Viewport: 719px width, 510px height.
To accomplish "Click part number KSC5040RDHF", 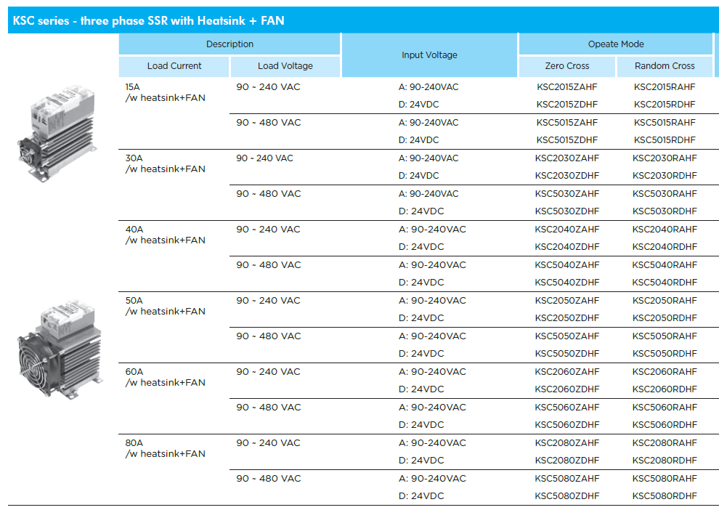I will point(665,282).
